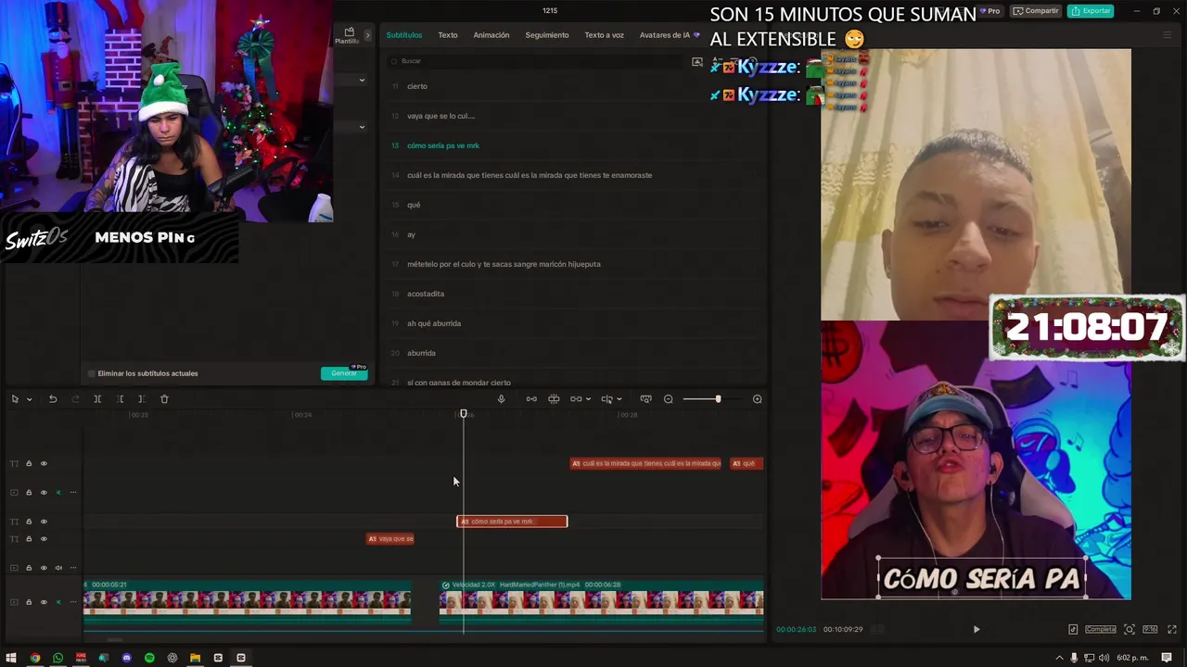Hide the track containing 'cuál es la mirada' clip
1187x667 pixels.
point(44,463)
